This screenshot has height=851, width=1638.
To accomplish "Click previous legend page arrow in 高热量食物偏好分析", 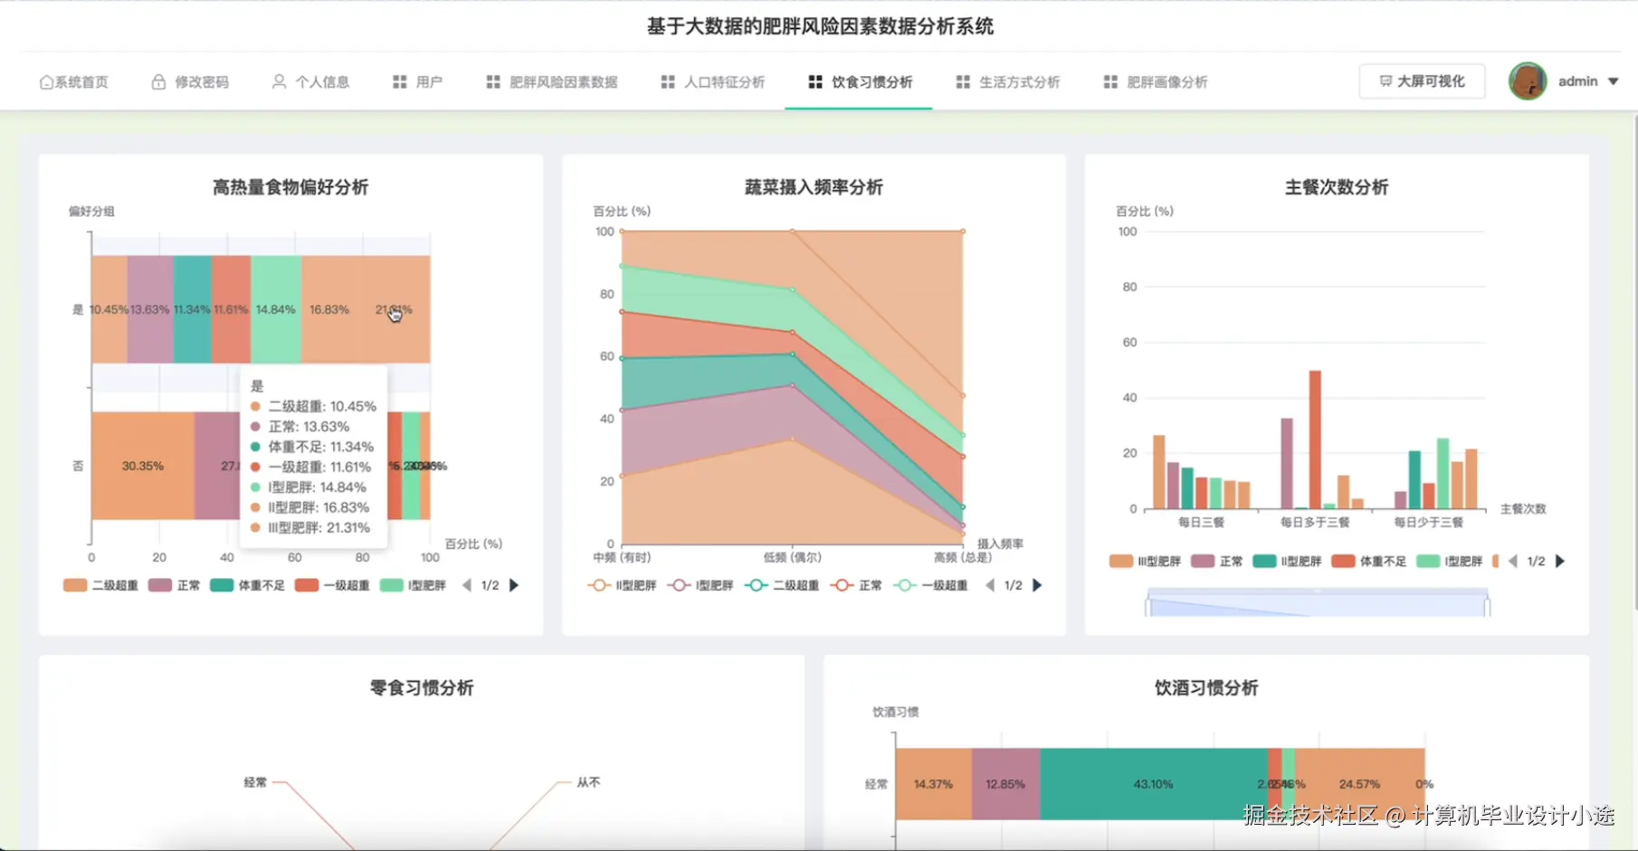I will [x=468, y=585].
